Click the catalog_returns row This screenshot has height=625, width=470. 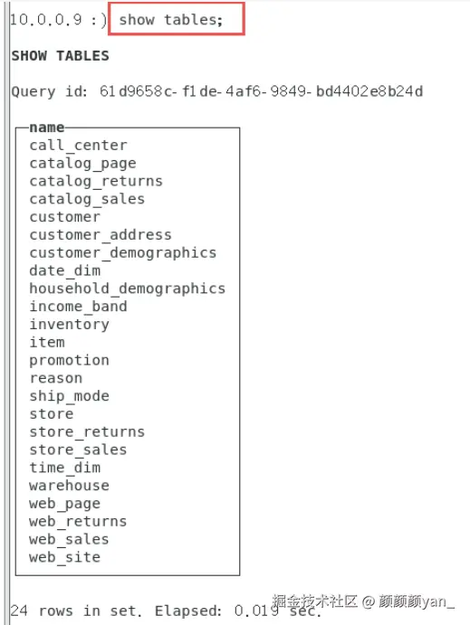[x=96, y=181]
